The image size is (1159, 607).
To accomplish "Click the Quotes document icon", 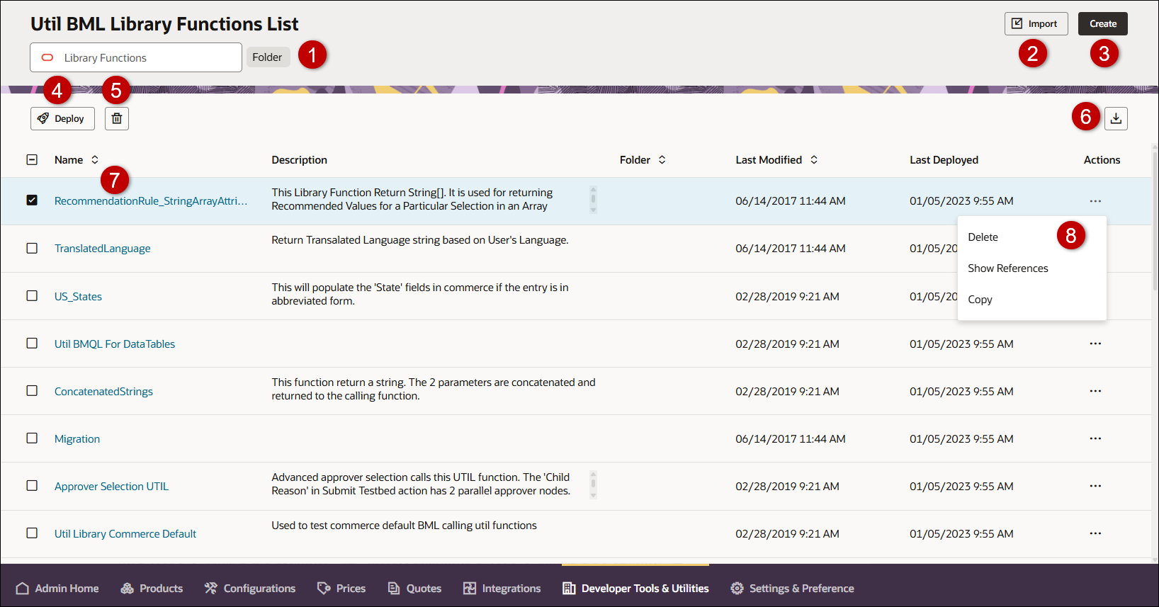I will click(x=394, y=589).
